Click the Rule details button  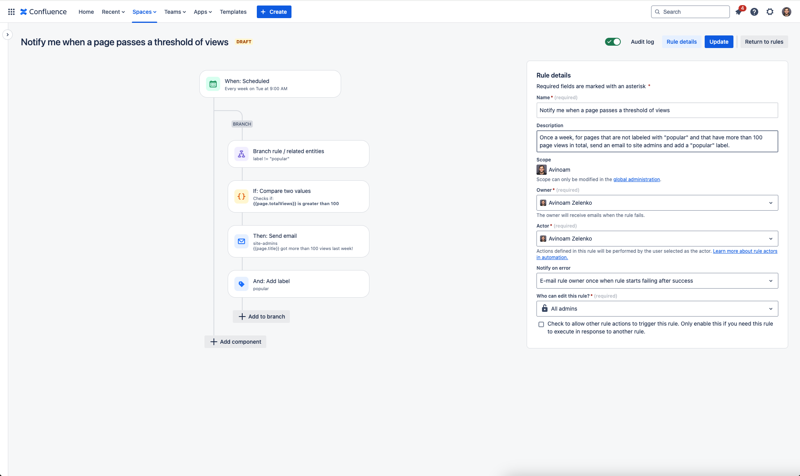681,42
